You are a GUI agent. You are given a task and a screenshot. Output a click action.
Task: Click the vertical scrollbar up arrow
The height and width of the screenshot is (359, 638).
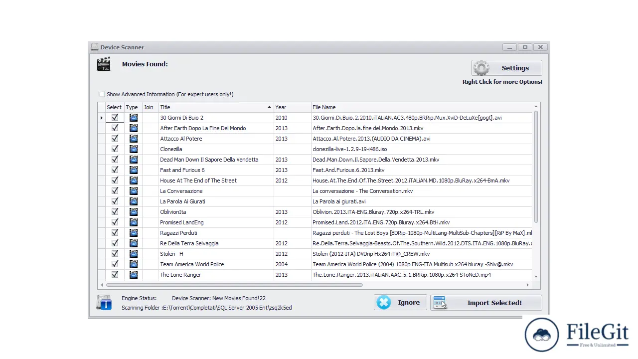click(536, 107)
